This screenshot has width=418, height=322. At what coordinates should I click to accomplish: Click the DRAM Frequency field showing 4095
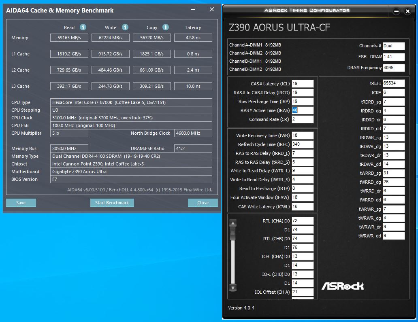coord(394,68)
